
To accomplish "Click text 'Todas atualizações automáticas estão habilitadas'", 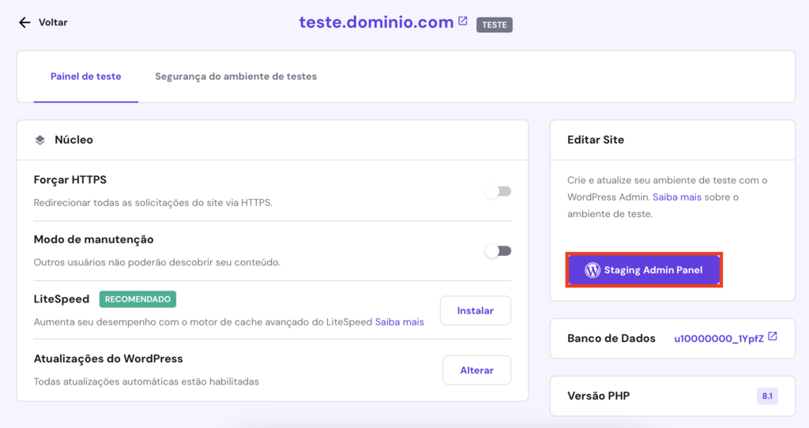I will (x=146, y=381).
